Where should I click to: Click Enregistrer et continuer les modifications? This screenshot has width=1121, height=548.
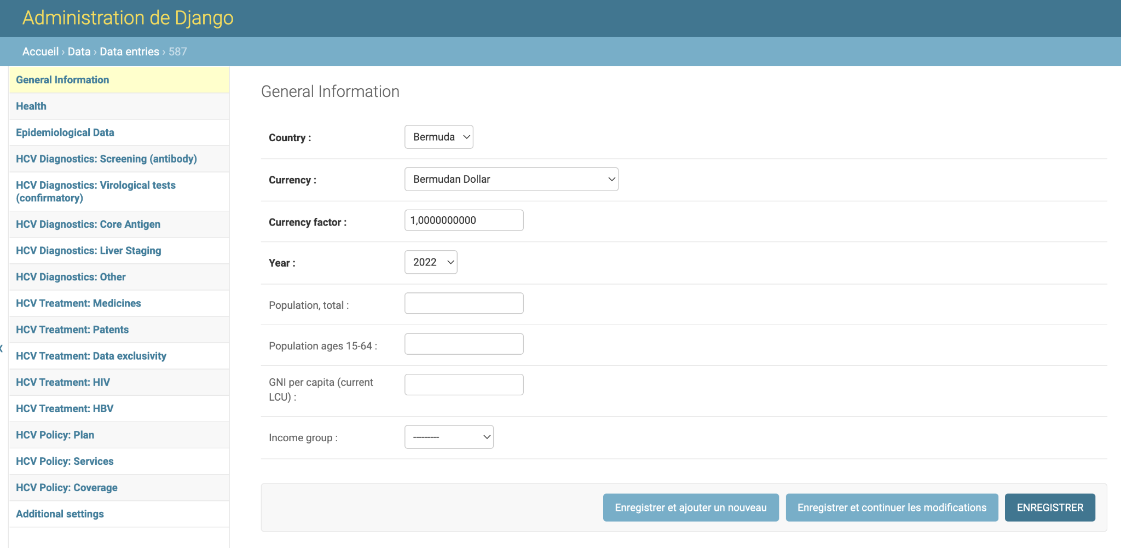[x=892, y=507]
